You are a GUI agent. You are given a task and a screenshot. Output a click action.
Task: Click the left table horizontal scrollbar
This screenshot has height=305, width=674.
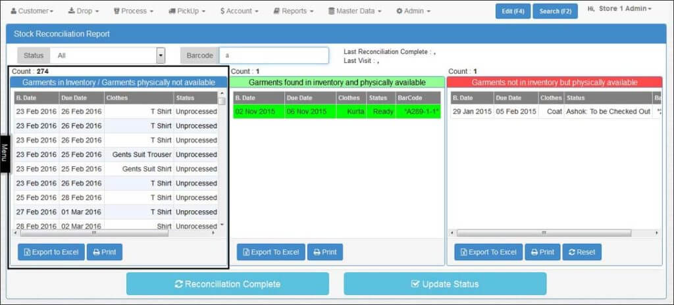point(94,233)
